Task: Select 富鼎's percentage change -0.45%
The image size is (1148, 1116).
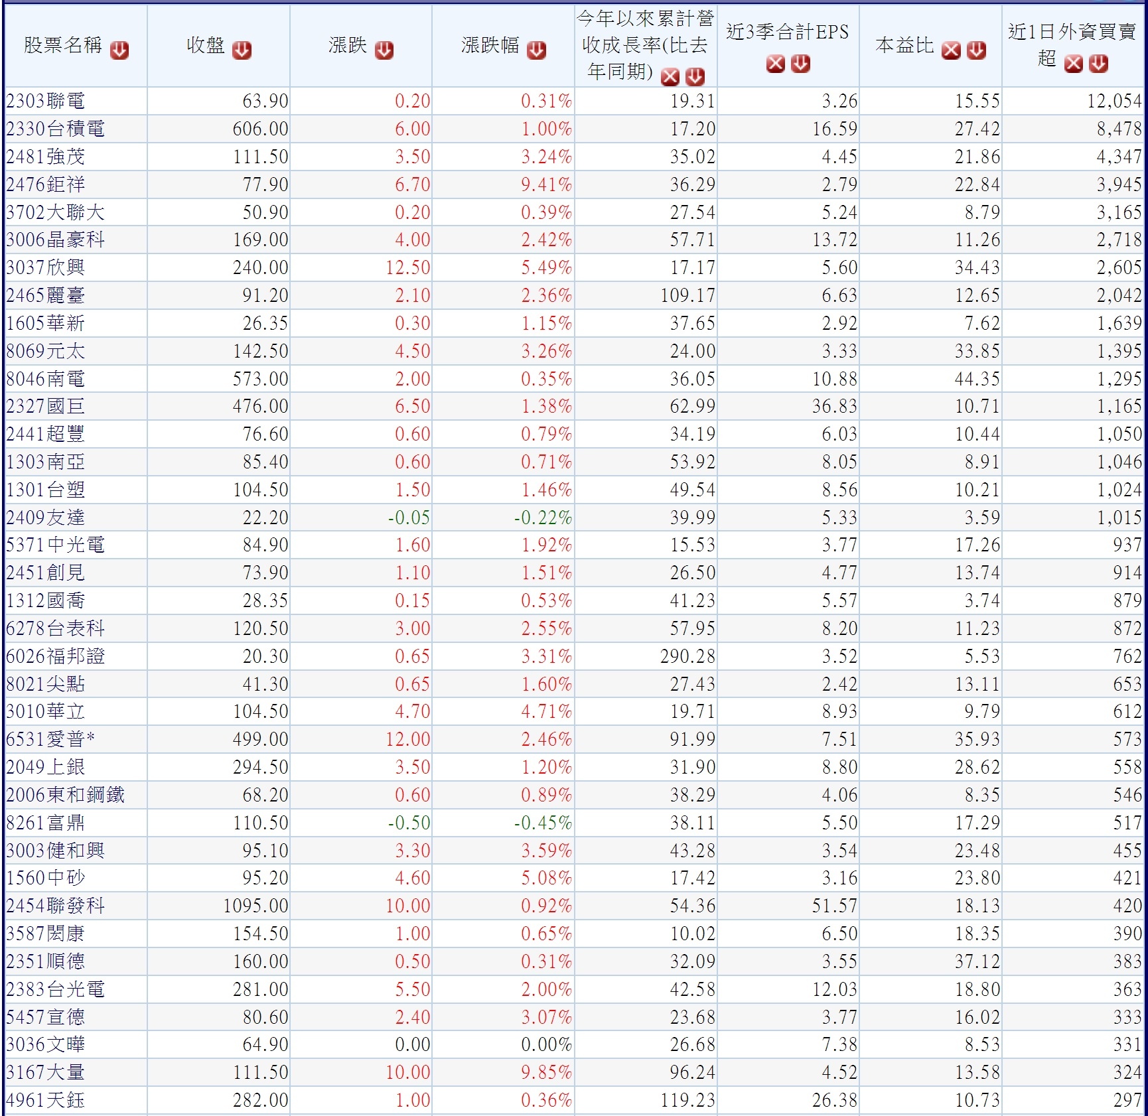Action: point(543,823)
